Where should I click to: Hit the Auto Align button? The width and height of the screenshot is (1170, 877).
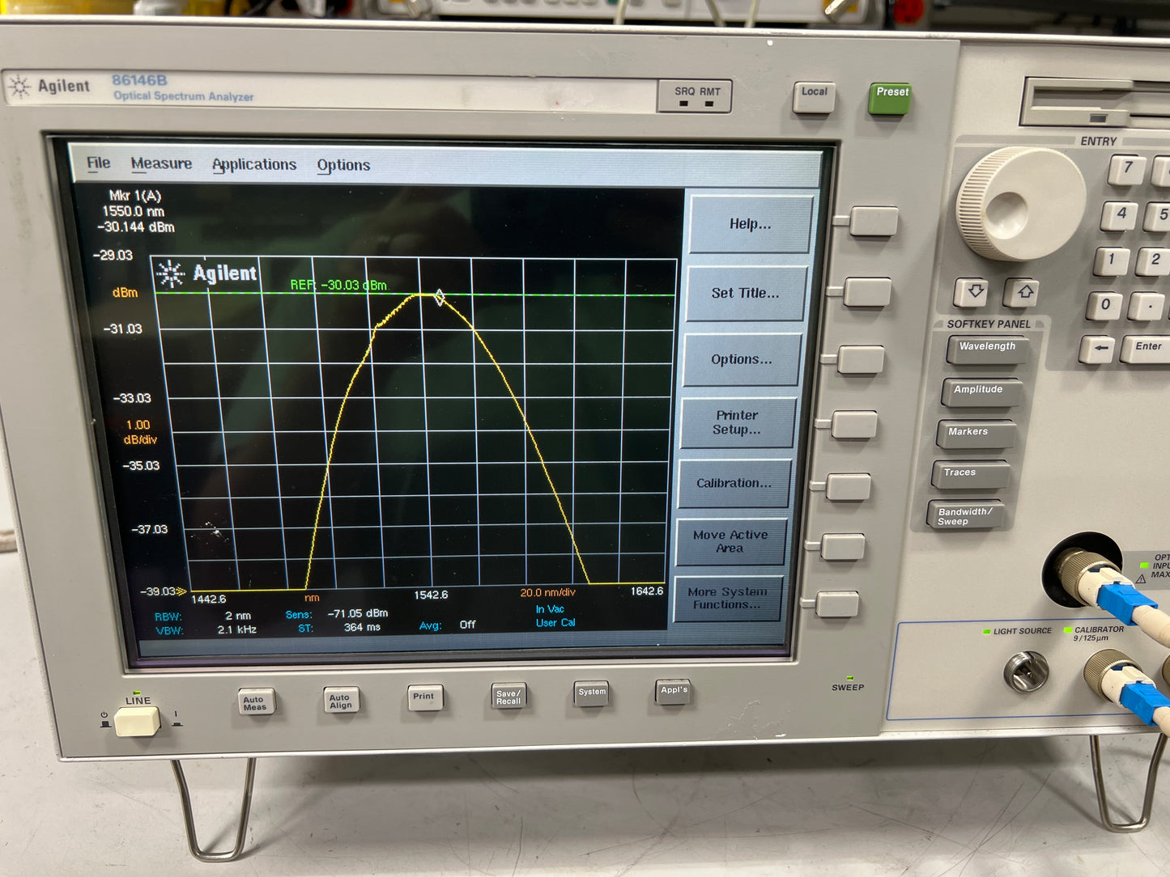pyautogui.click(x=341, y=700)
